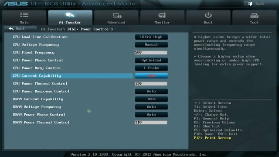This screenshot has height=157, width=279.
Task: Open CPU Power Duty Control T.Probe dropdown
Action: click(151, 68)
